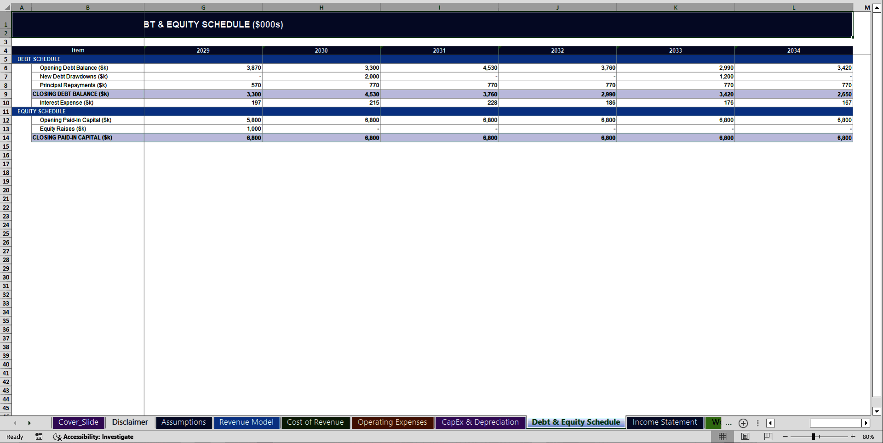The width and height of the screenshot is (883, 443).
Task: Open the Revenue Model sheet
Action: [x=247, y=422]
